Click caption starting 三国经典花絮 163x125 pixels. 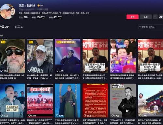coord(67,122)
